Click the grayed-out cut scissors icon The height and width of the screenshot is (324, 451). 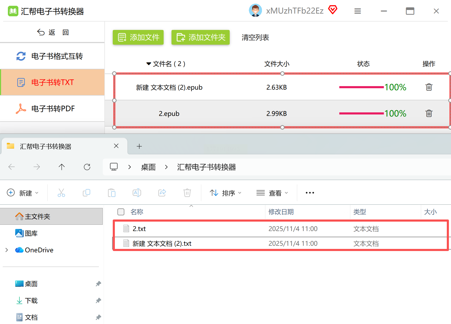(61, 193)
